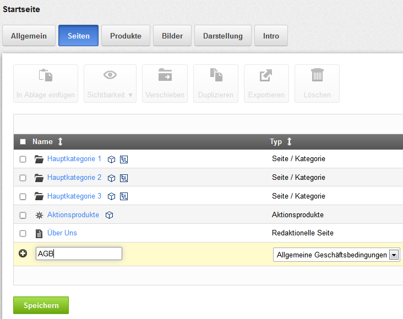
Task: Click Seite / Kategorie text for Hauptkategorie 1
Action: pos(298,159)
